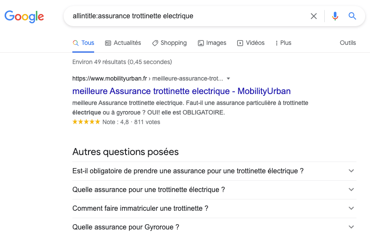Open the Plus more options menu

pyautogui.click(x=283, y=43)
